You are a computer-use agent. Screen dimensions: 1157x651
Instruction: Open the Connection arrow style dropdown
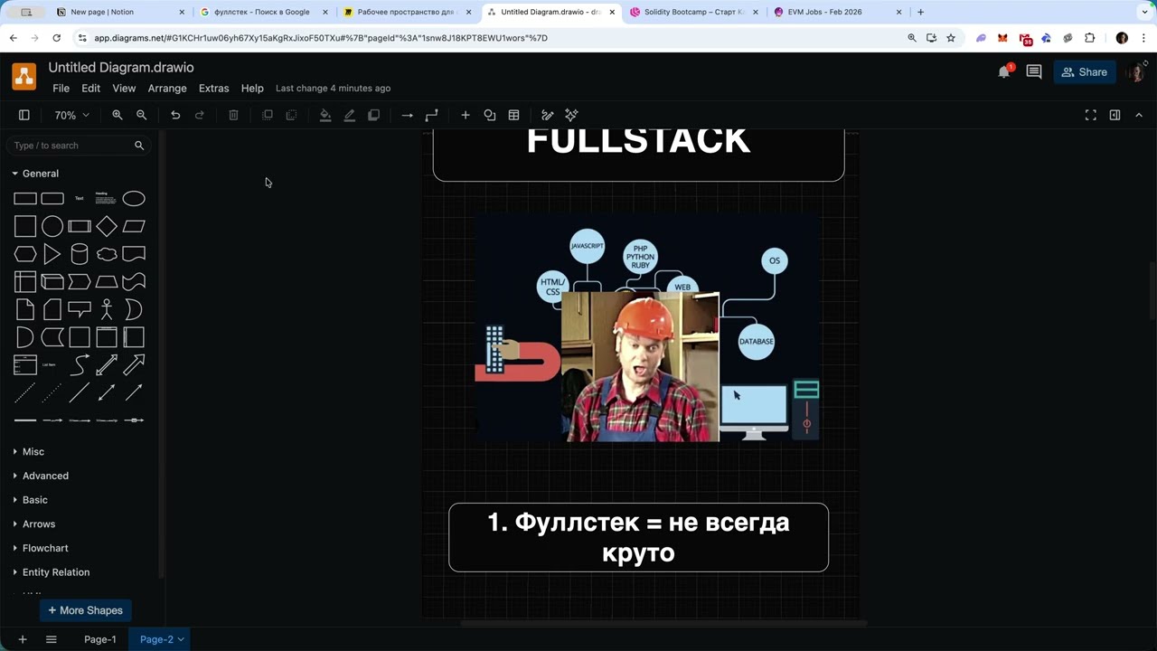pyautogui.click(x=407, y=115)
